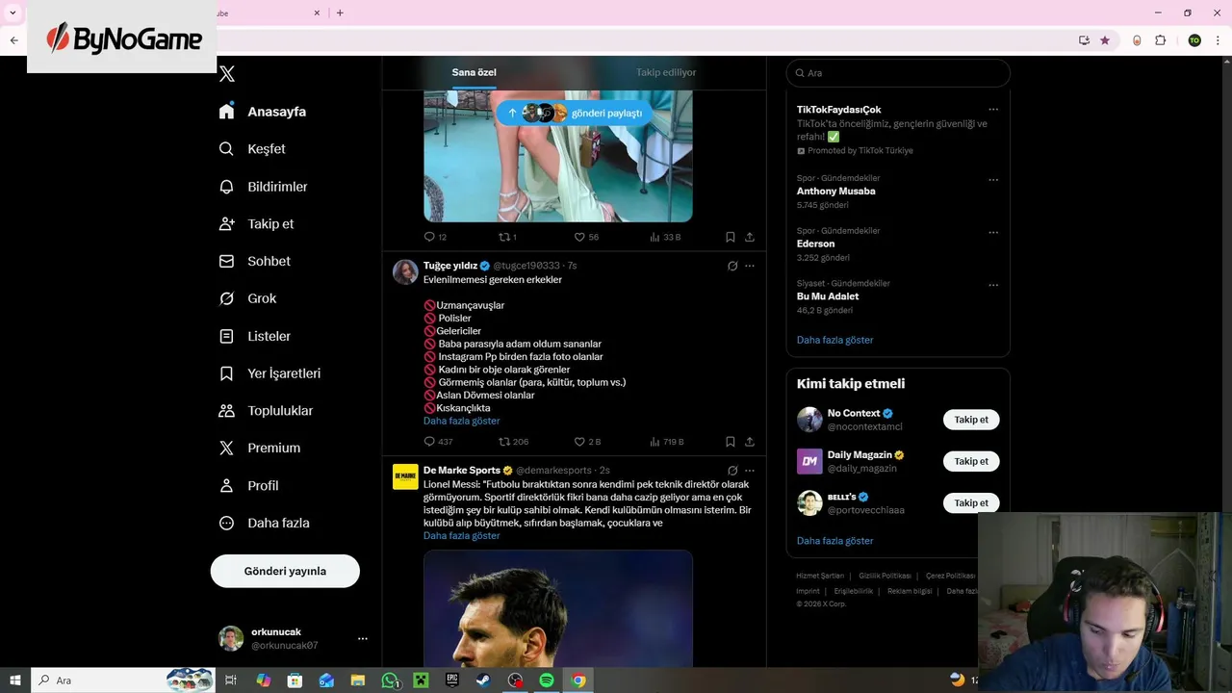Open WhatsApp from taskbar
Screen dimensions: 1232x693
tap(389, 680)
